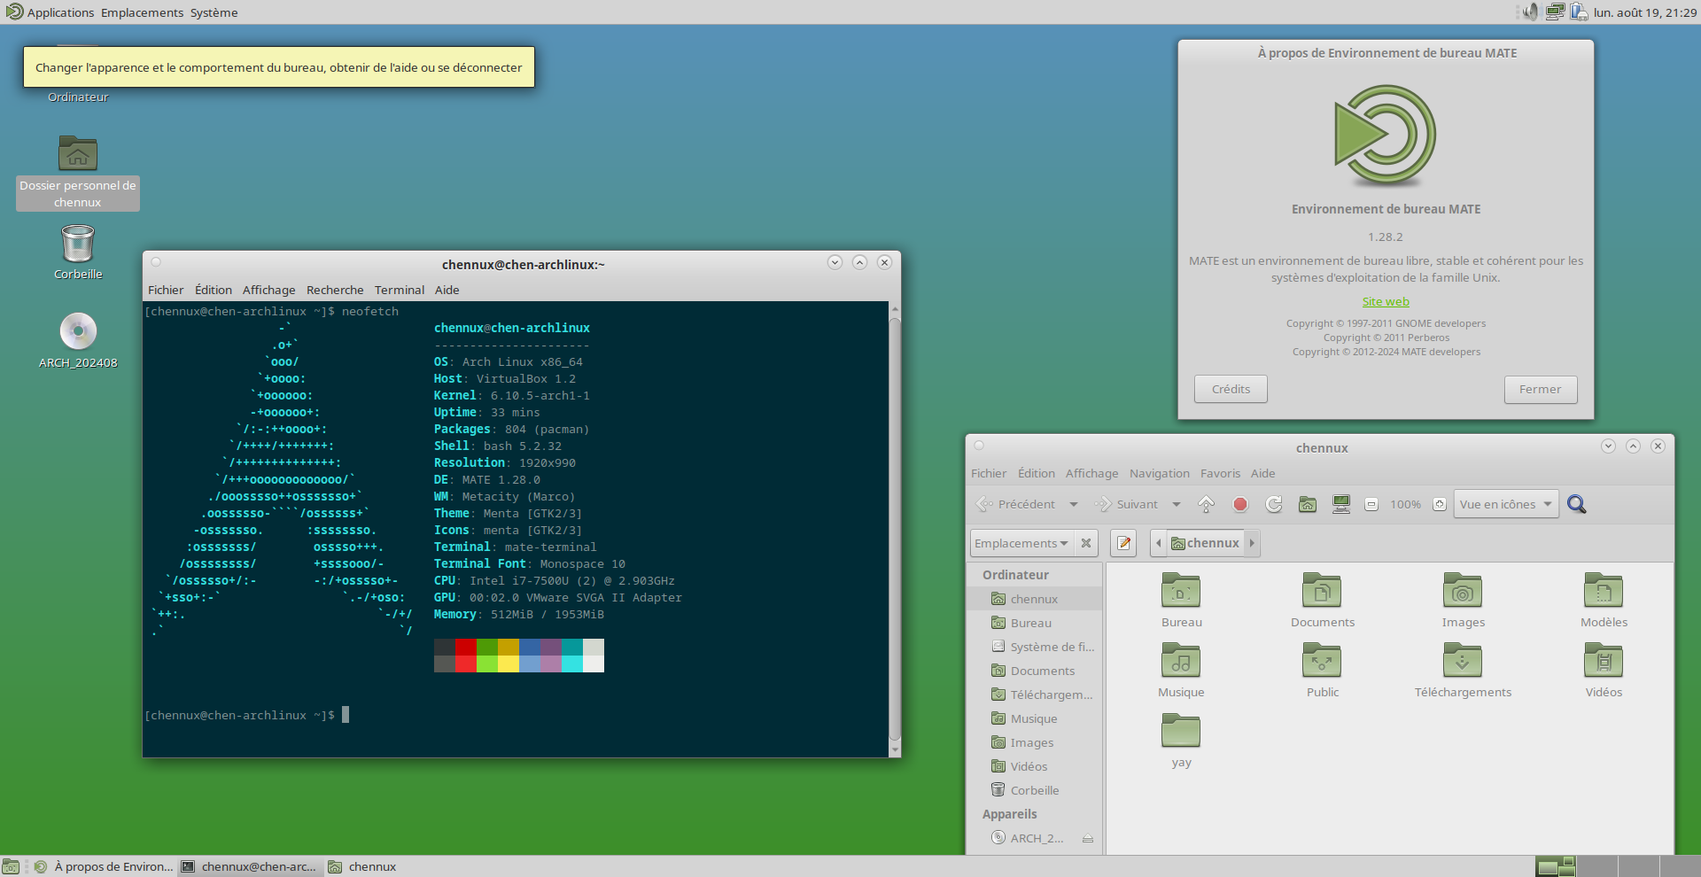The image size is (1701, 877).
Task: Open the Vue en icônes view dropdown
Action: click(1506, 504)
